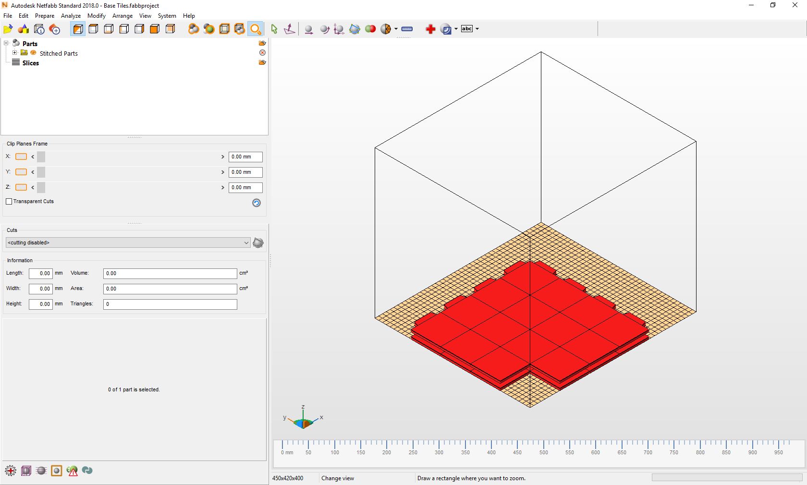Open the Arrange menu
The image size is (807, 485).
[122, 15]
